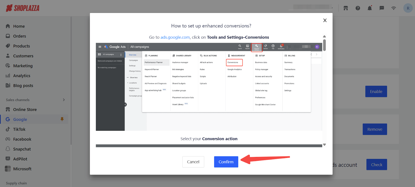This screenshot has width=415, height=187.
Task: Click the Orders inbox icon
Action: click(x=8, y=36)
